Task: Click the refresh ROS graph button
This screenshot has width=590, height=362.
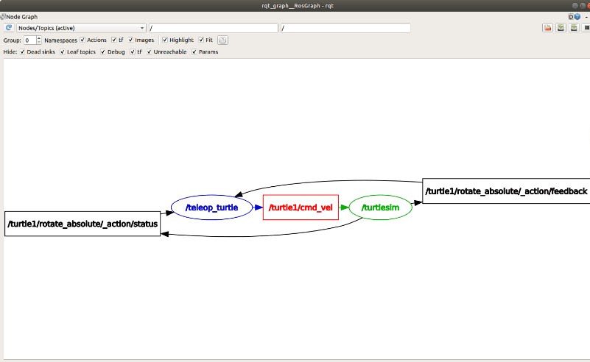Action: tap(9, 28)
